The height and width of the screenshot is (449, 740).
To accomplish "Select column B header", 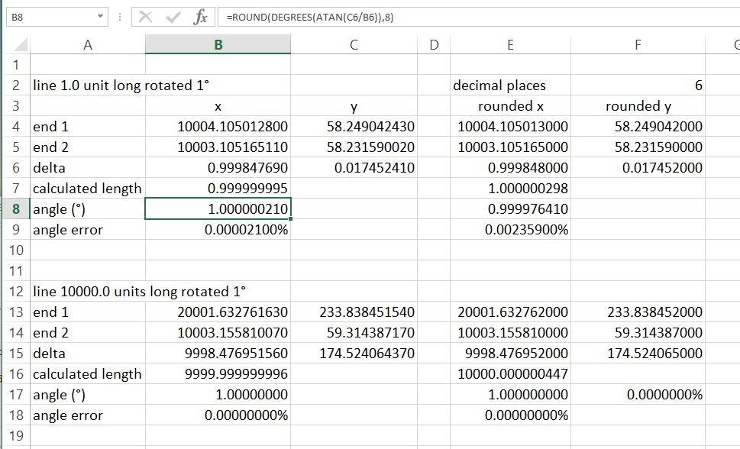I will (x=218, y=45).
